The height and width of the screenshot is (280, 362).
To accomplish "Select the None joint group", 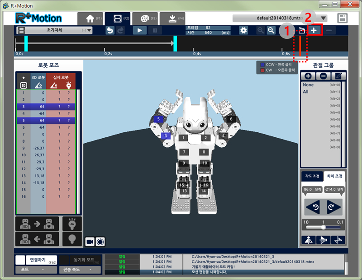I will [321, 85].
